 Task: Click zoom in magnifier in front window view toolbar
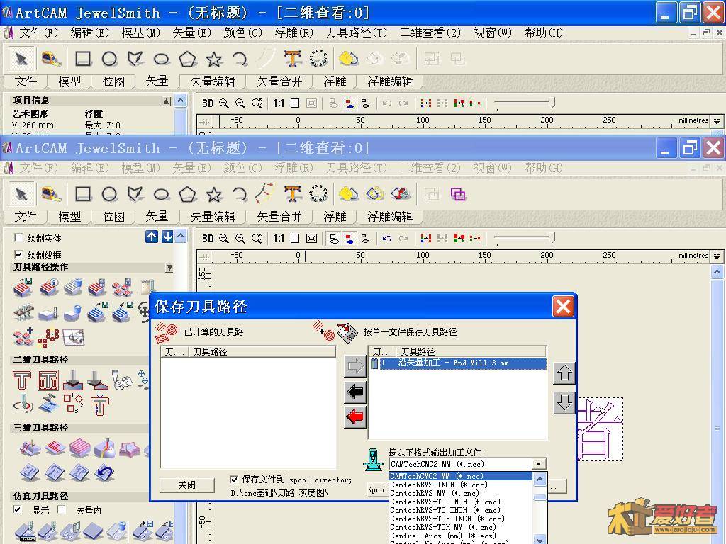[x=223, y=238]
